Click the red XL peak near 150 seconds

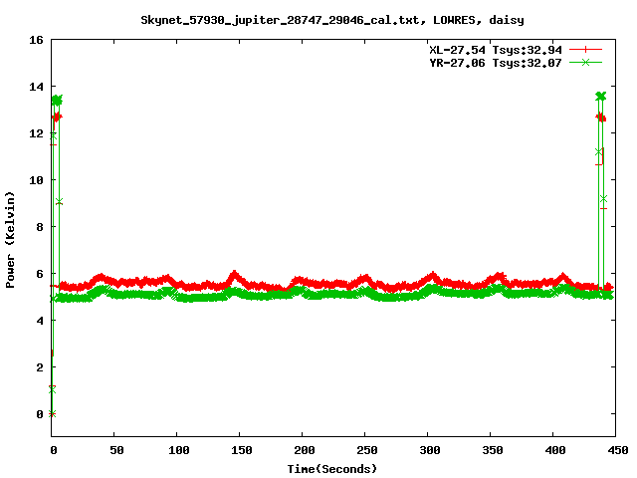[x=235, y=275]
